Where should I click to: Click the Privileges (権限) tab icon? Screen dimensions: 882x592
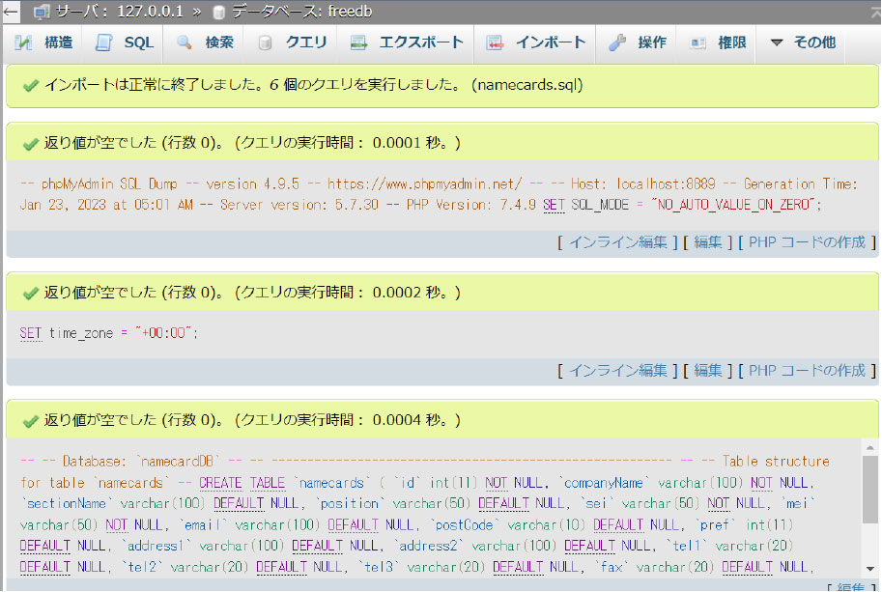coord(697,42)
